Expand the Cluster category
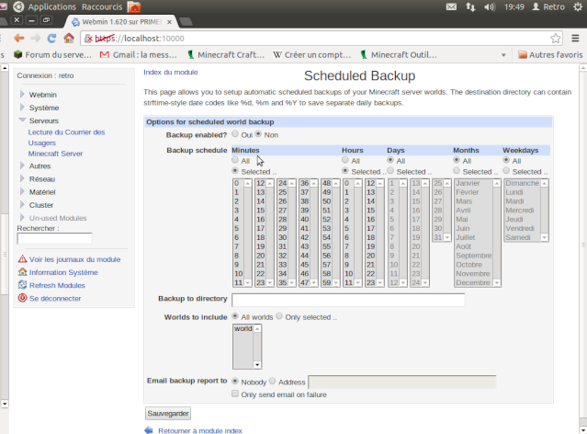 [22, 205]
